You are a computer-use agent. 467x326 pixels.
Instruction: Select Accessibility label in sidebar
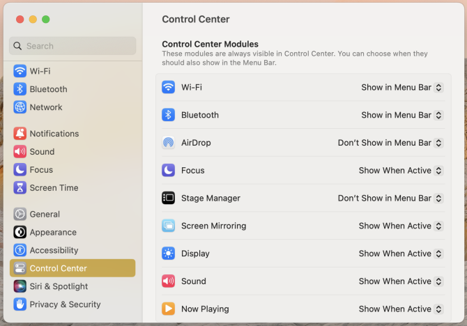(x=54, y=250)
